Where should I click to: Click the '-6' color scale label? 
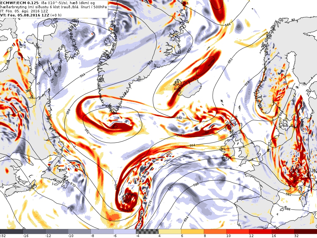coord(115,236)
